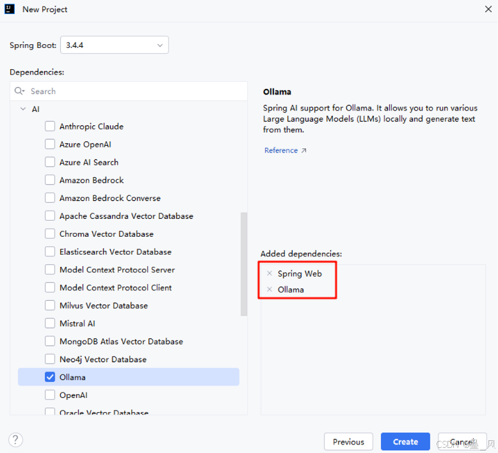
Task: Click Spring Web in added dependencies
Action: pyautogui.click(x=300, y=274)
